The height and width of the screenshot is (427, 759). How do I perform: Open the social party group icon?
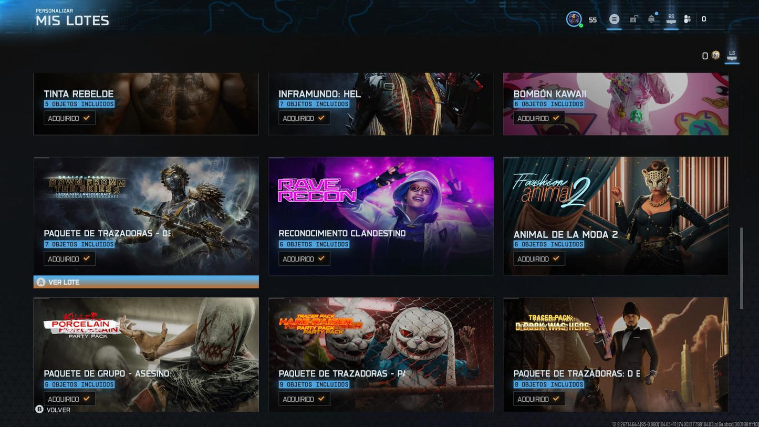(x=687, y=19)
